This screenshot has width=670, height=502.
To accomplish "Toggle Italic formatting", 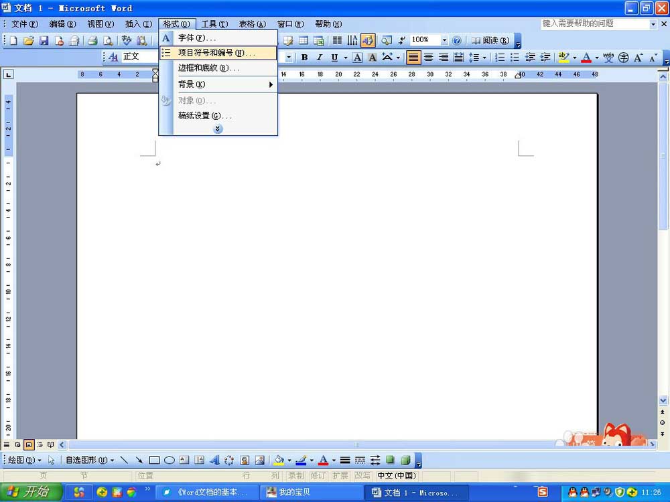I will pyautogui.click(x=320, y=58).
